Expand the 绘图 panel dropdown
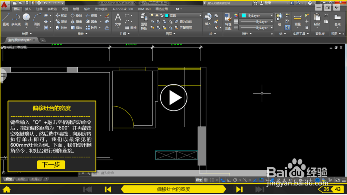This screenshot has width=347, height=195. 27,34
